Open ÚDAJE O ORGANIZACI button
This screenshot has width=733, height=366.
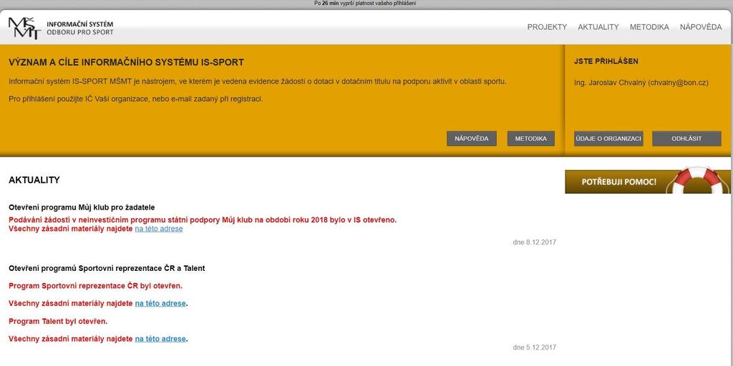(x=608, y=139)
